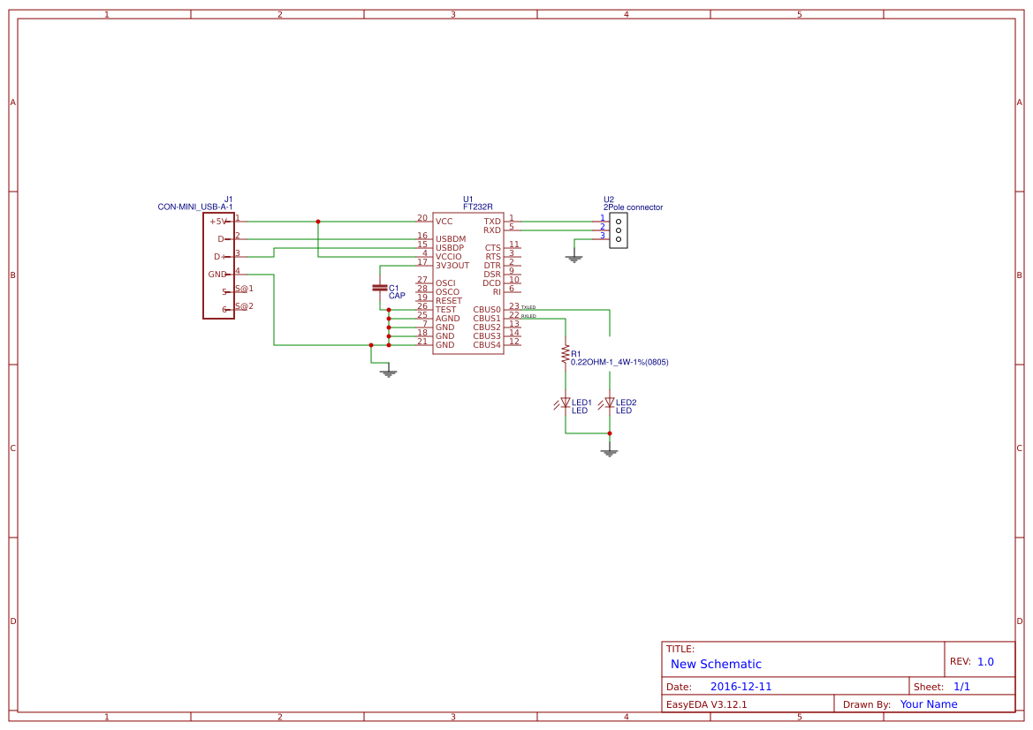Select the U2 2Pole connector symbol
Viewport: 1033px width, 730px height.
pos(619,230)
